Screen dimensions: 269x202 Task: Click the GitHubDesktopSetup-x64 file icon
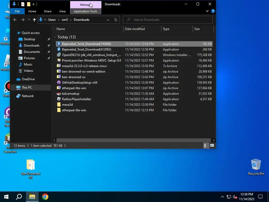[59, 82]
